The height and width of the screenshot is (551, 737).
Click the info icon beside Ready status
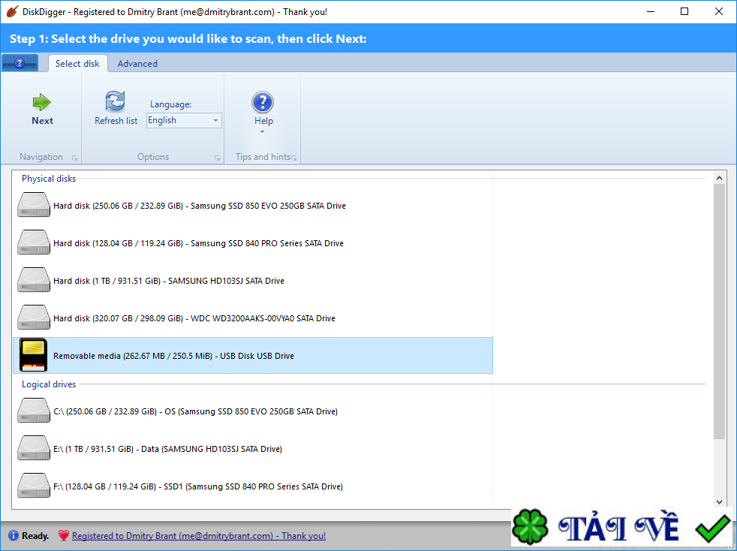click(x=14, y=535)
